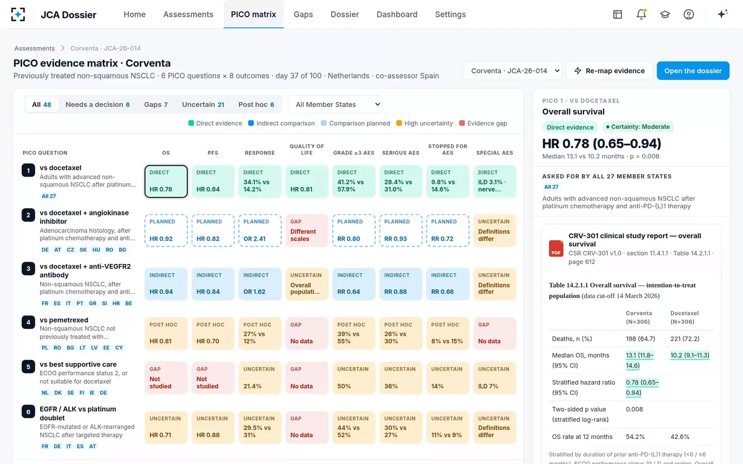The width and height of the screenshot is (743, 464).
Task: Click the JCA Dossier logo icon
Action: [18, 14]
